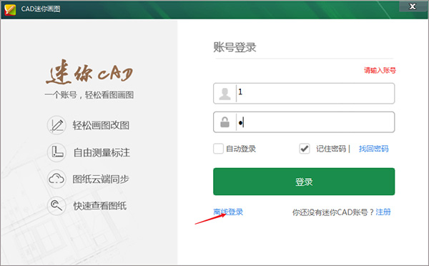Click the green 登录 button
The height and width of the screenshot is (266, 429).
pos(304,182)
